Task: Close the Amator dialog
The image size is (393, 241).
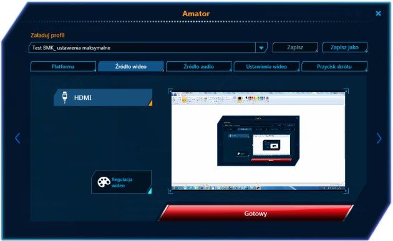Action: tap(378, 13)
